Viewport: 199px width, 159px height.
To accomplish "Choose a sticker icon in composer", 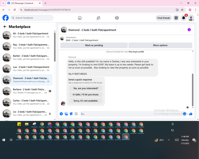I will [71, 114].
